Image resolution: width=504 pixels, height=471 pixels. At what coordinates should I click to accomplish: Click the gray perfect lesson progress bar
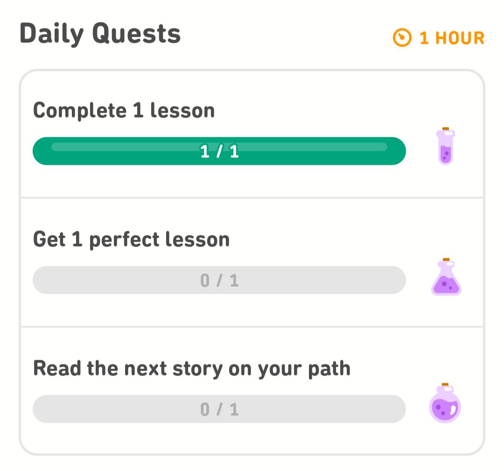click(x=219, y=280)
